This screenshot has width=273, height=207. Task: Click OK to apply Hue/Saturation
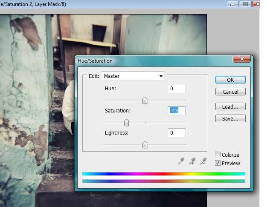230,80
